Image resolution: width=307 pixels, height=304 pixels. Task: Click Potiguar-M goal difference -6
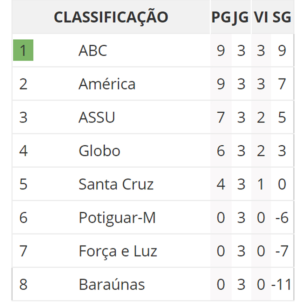point(282,218)
